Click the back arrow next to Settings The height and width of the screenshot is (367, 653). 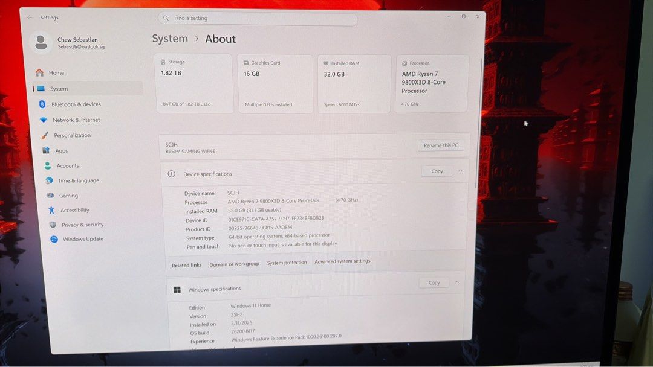tap(30, 18)
